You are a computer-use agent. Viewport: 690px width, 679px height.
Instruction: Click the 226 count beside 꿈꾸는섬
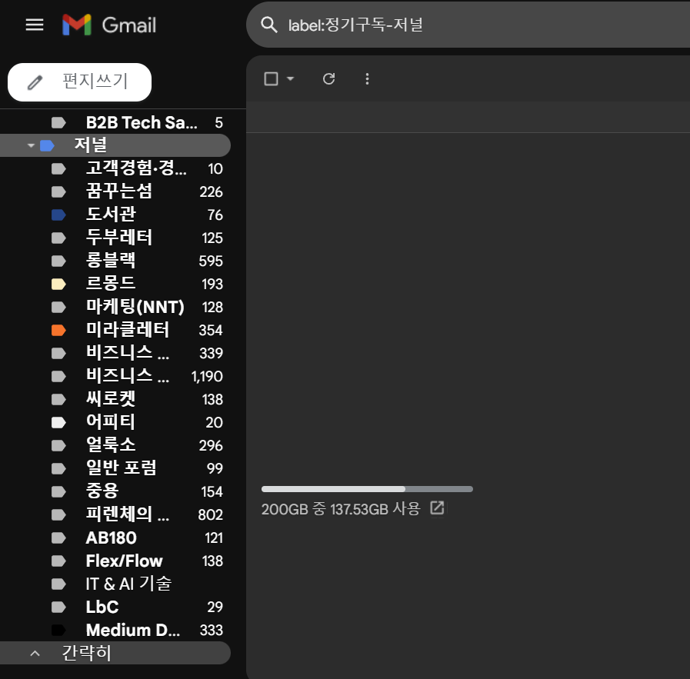[x=211, y=191]
